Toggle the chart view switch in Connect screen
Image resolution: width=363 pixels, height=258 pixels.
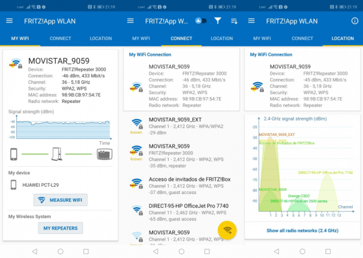pos(200,21)
